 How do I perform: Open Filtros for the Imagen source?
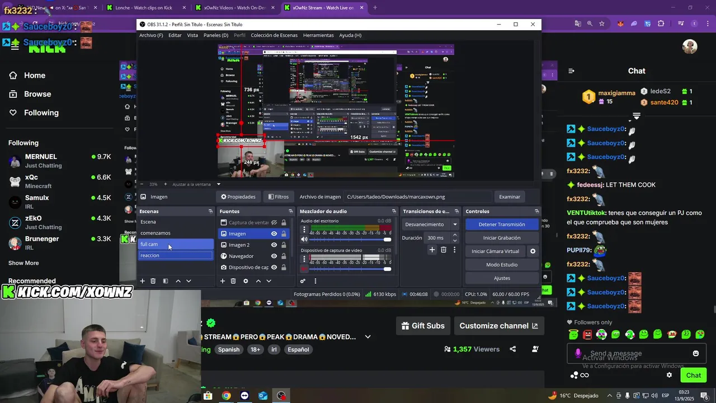pyautogui.click(x=279, y=197)
